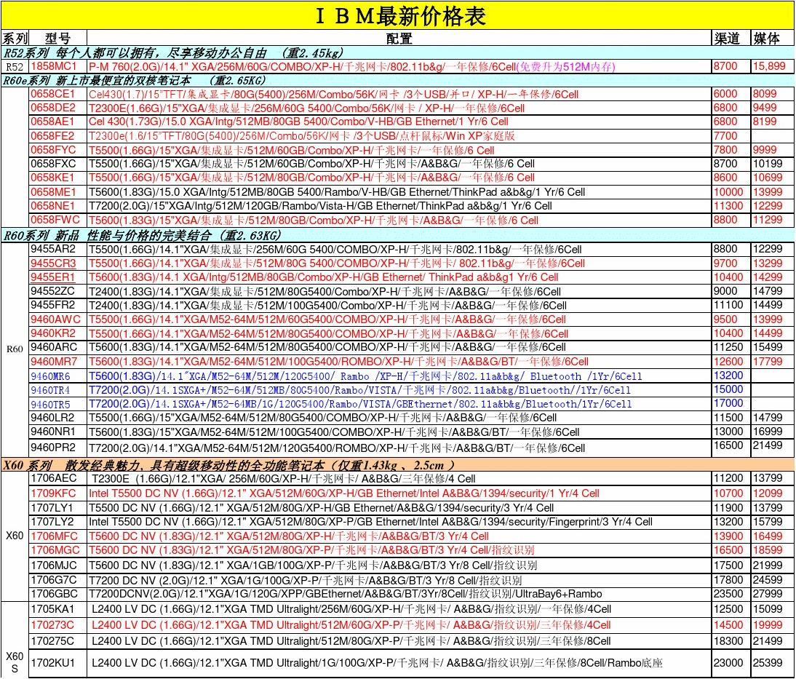
Task: Click media price 25399 for 1702KU1
Action: [x=768, y=663]
